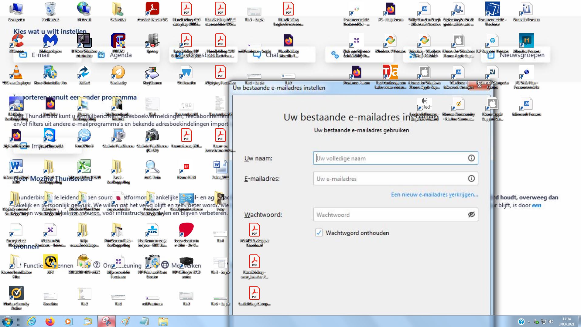Open Snipping Tool in the taskbar
Image resolution: width=581 pixels, height=327 pixels.
[x=106, y=321]
